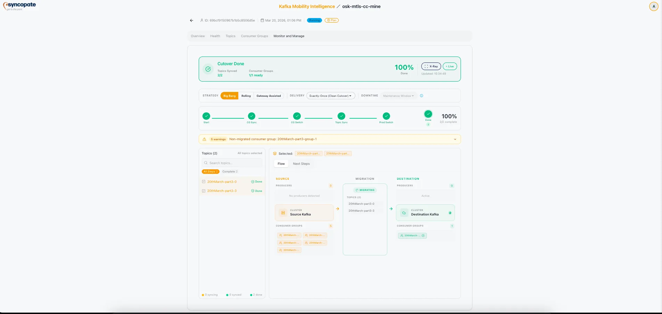Click the Kafka Mobility Intelligence breadcrumb link
The width and height of the screenshot is (662, 314).
pos(307,7)
